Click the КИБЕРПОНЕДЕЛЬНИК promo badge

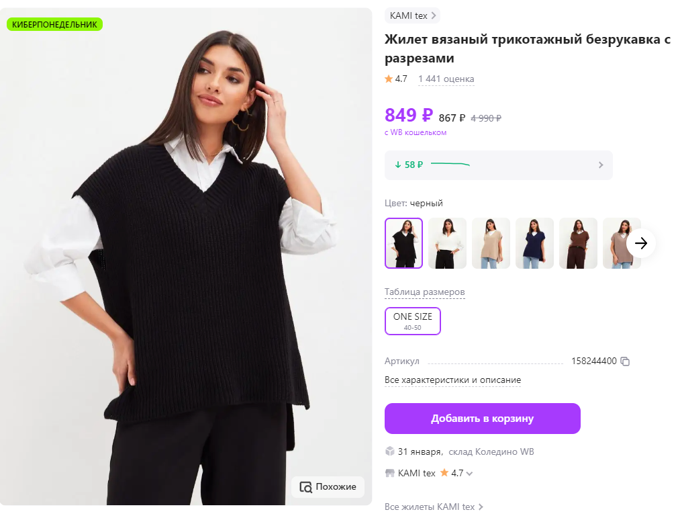click(54, 24)
